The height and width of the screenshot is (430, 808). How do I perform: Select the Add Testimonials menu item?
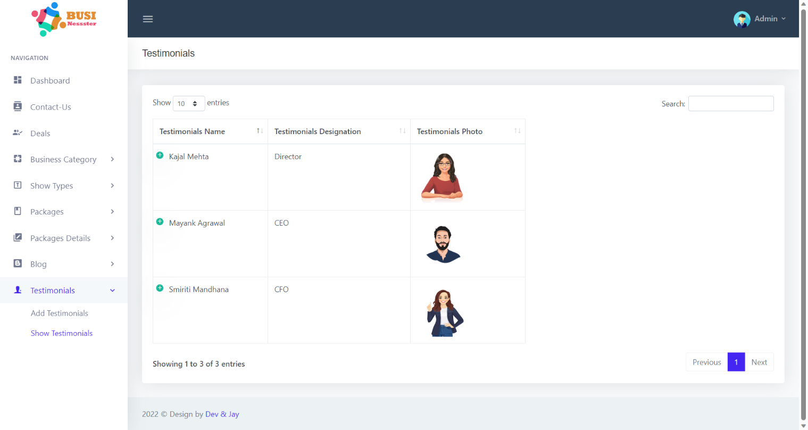click(59, 313)
